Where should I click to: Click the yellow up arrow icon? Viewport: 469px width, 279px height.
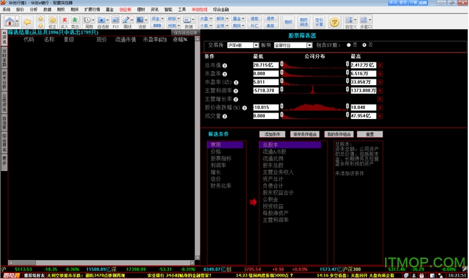41,19
